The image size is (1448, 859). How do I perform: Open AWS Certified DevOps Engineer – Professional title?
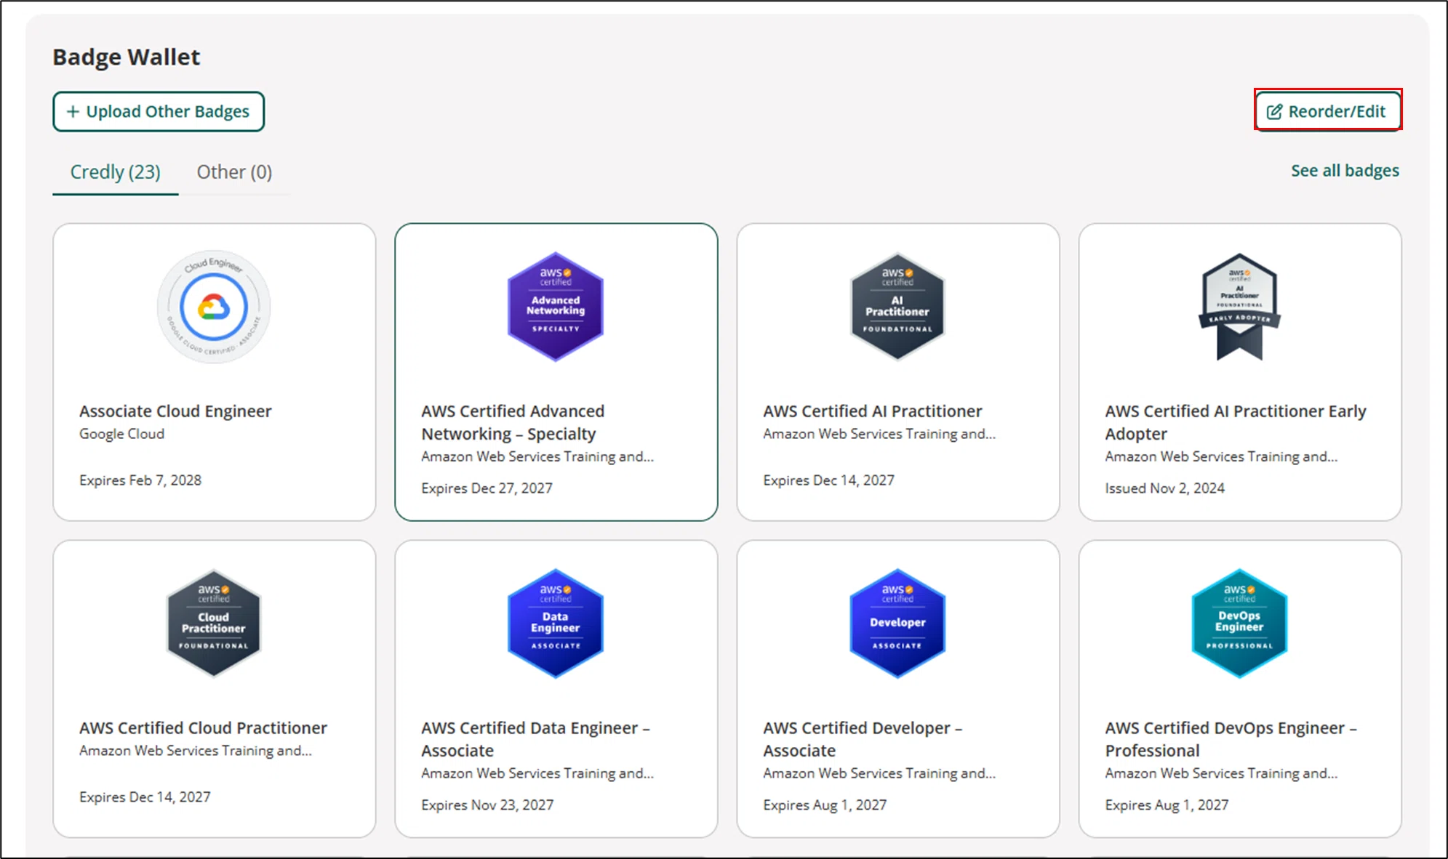[x=1231, y=739]
